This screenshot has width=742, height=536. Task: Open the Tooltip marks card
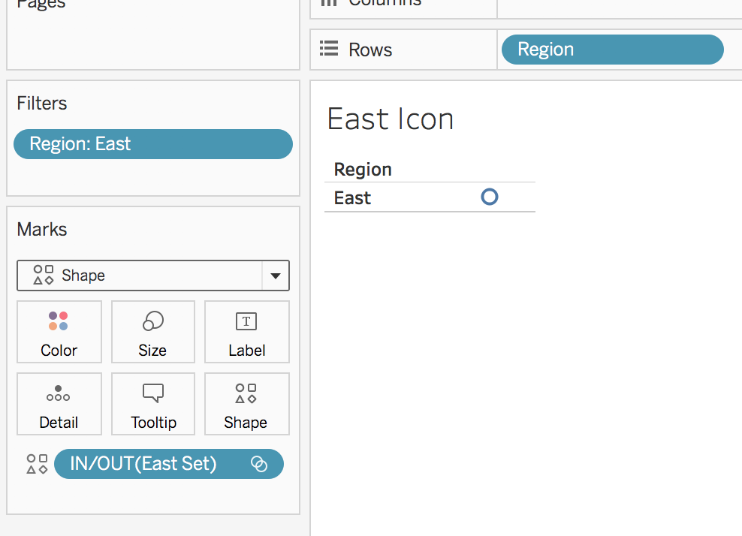pyautogui.click(x=153, y=404)
